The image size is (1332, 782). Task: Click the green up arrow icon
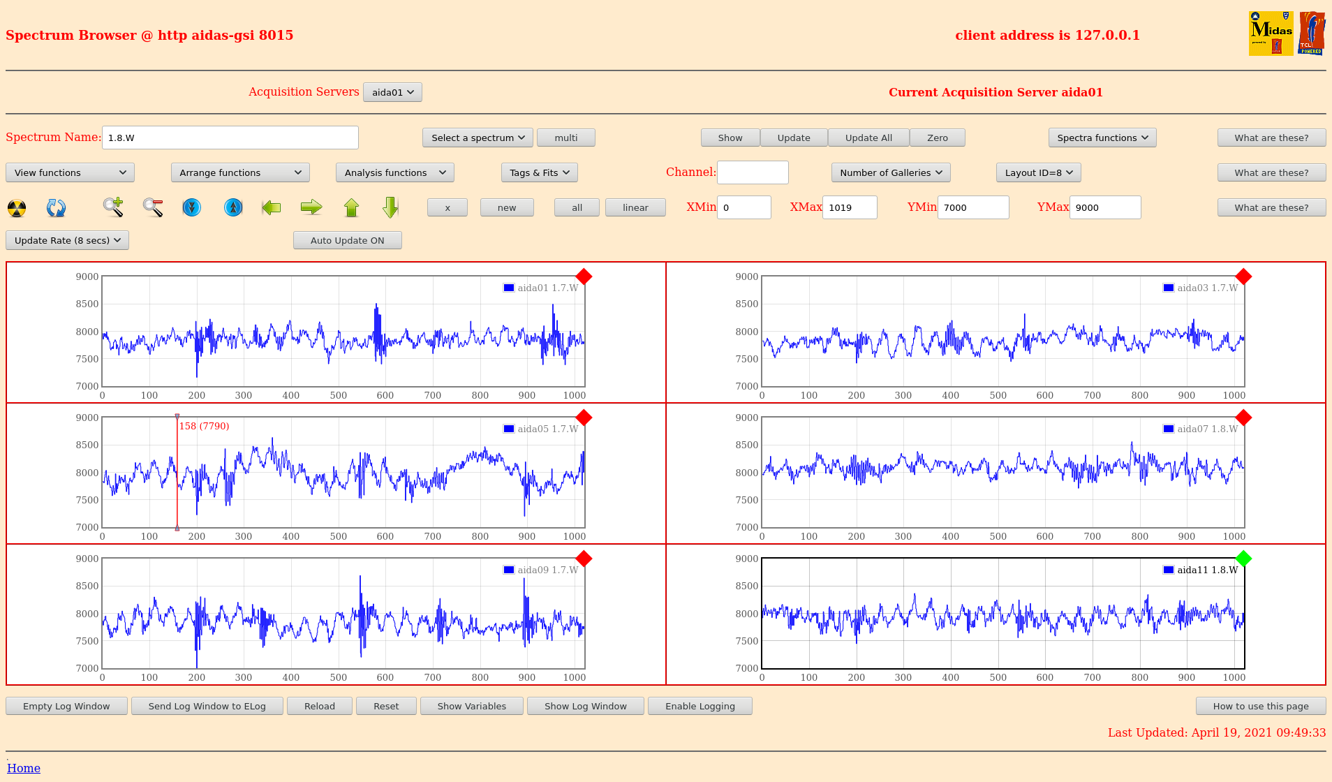351,207
